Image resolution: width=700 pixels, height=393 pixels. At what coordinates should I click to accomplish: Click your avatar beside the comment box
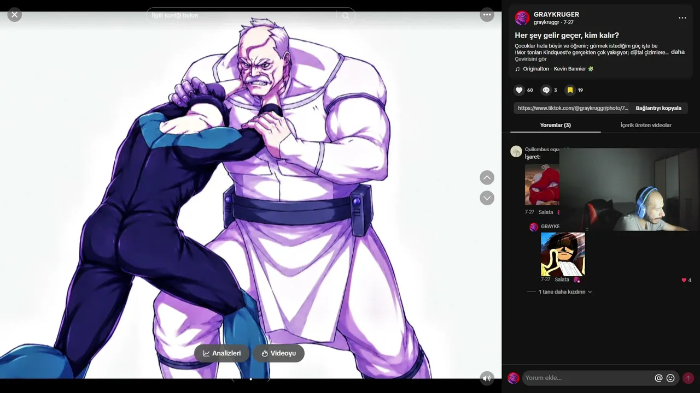(x=513, y=378)
